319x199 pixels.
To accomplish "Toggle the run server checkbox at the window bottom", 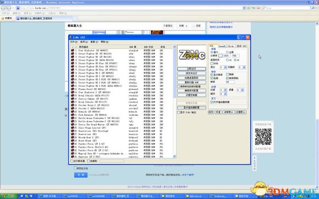I will pos(71,161).
